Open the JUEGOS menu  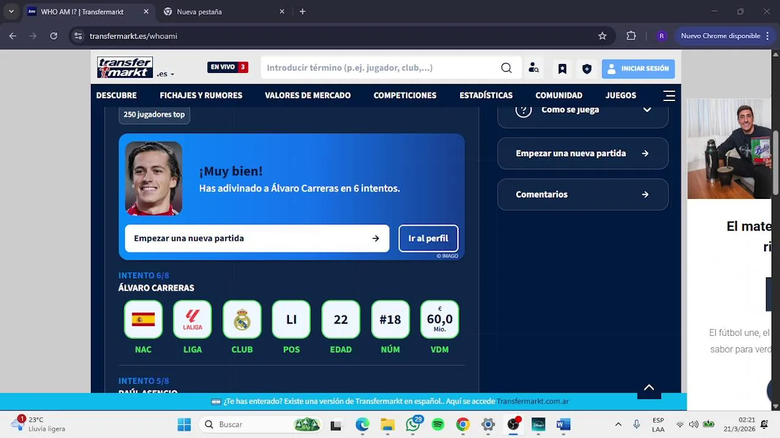point(621,96)
